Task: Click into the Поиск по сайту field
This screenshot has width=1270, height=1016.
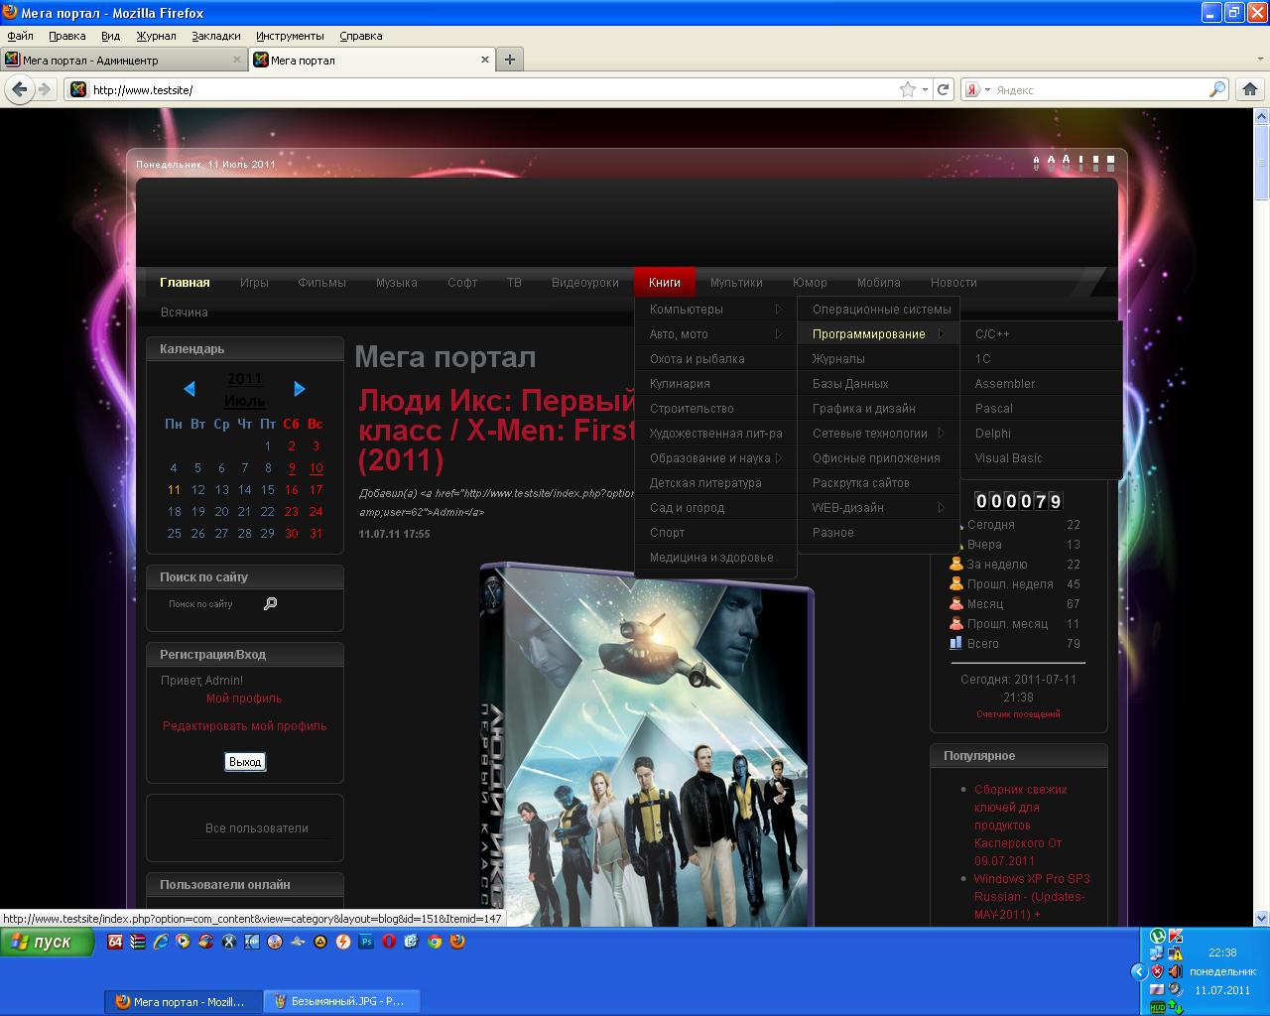Action: pyautogui.click(x=208, y=604)
